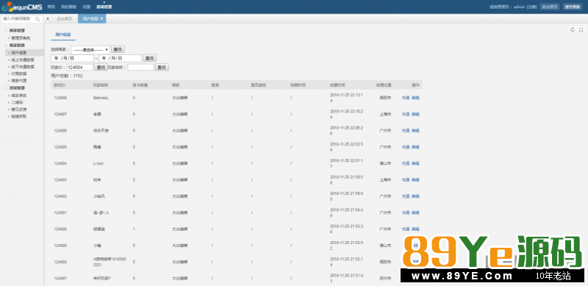The height and width of the screenshot is (286, 588).
Task: Click the 游戏ID column header
Action: pyautogui.click(x=60, y=85)
